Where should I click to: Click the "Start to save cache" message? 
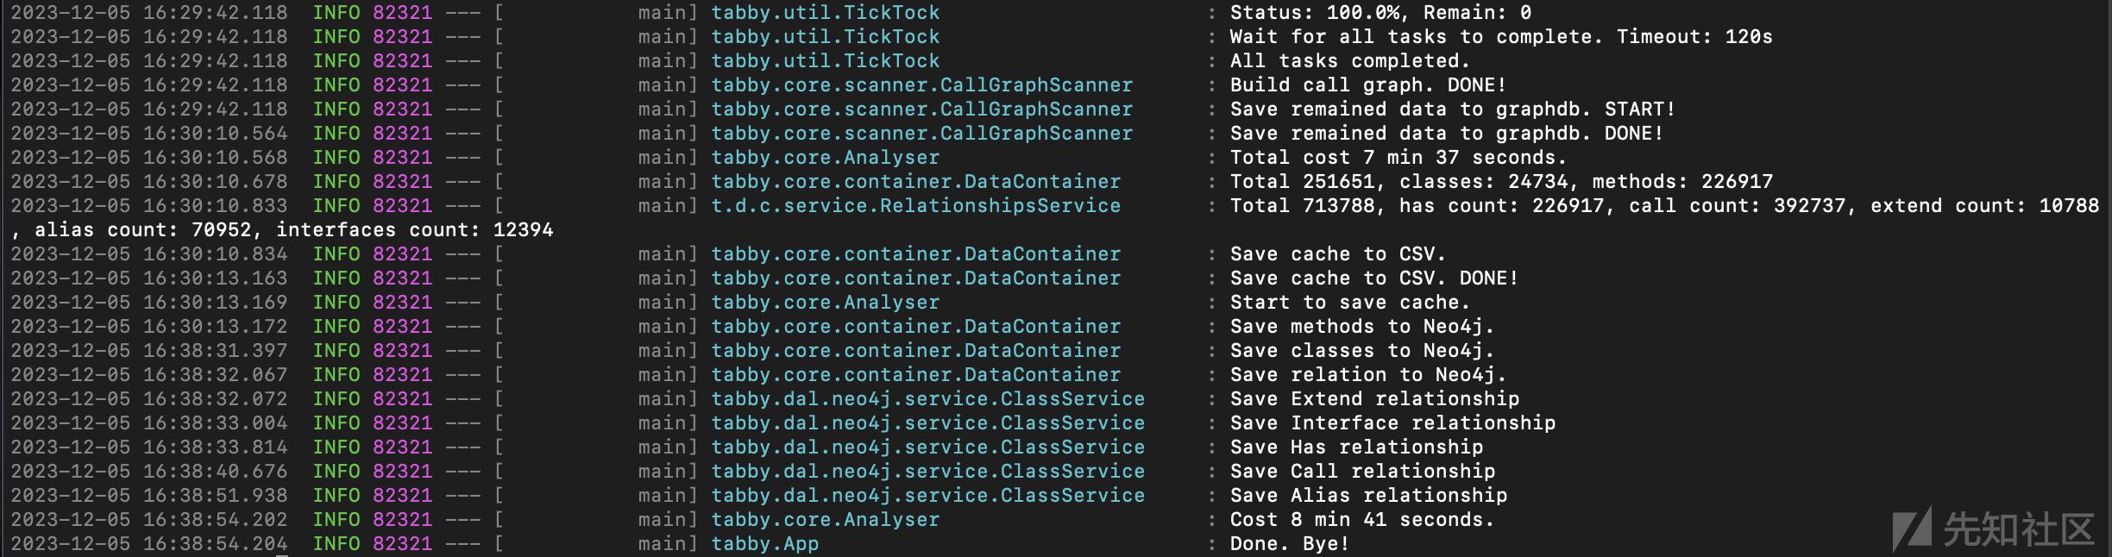[1349, 303]
